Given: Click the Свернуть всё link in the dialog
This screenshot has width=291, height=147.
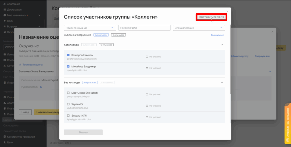Looking at the screenshot, I should 217,35.
